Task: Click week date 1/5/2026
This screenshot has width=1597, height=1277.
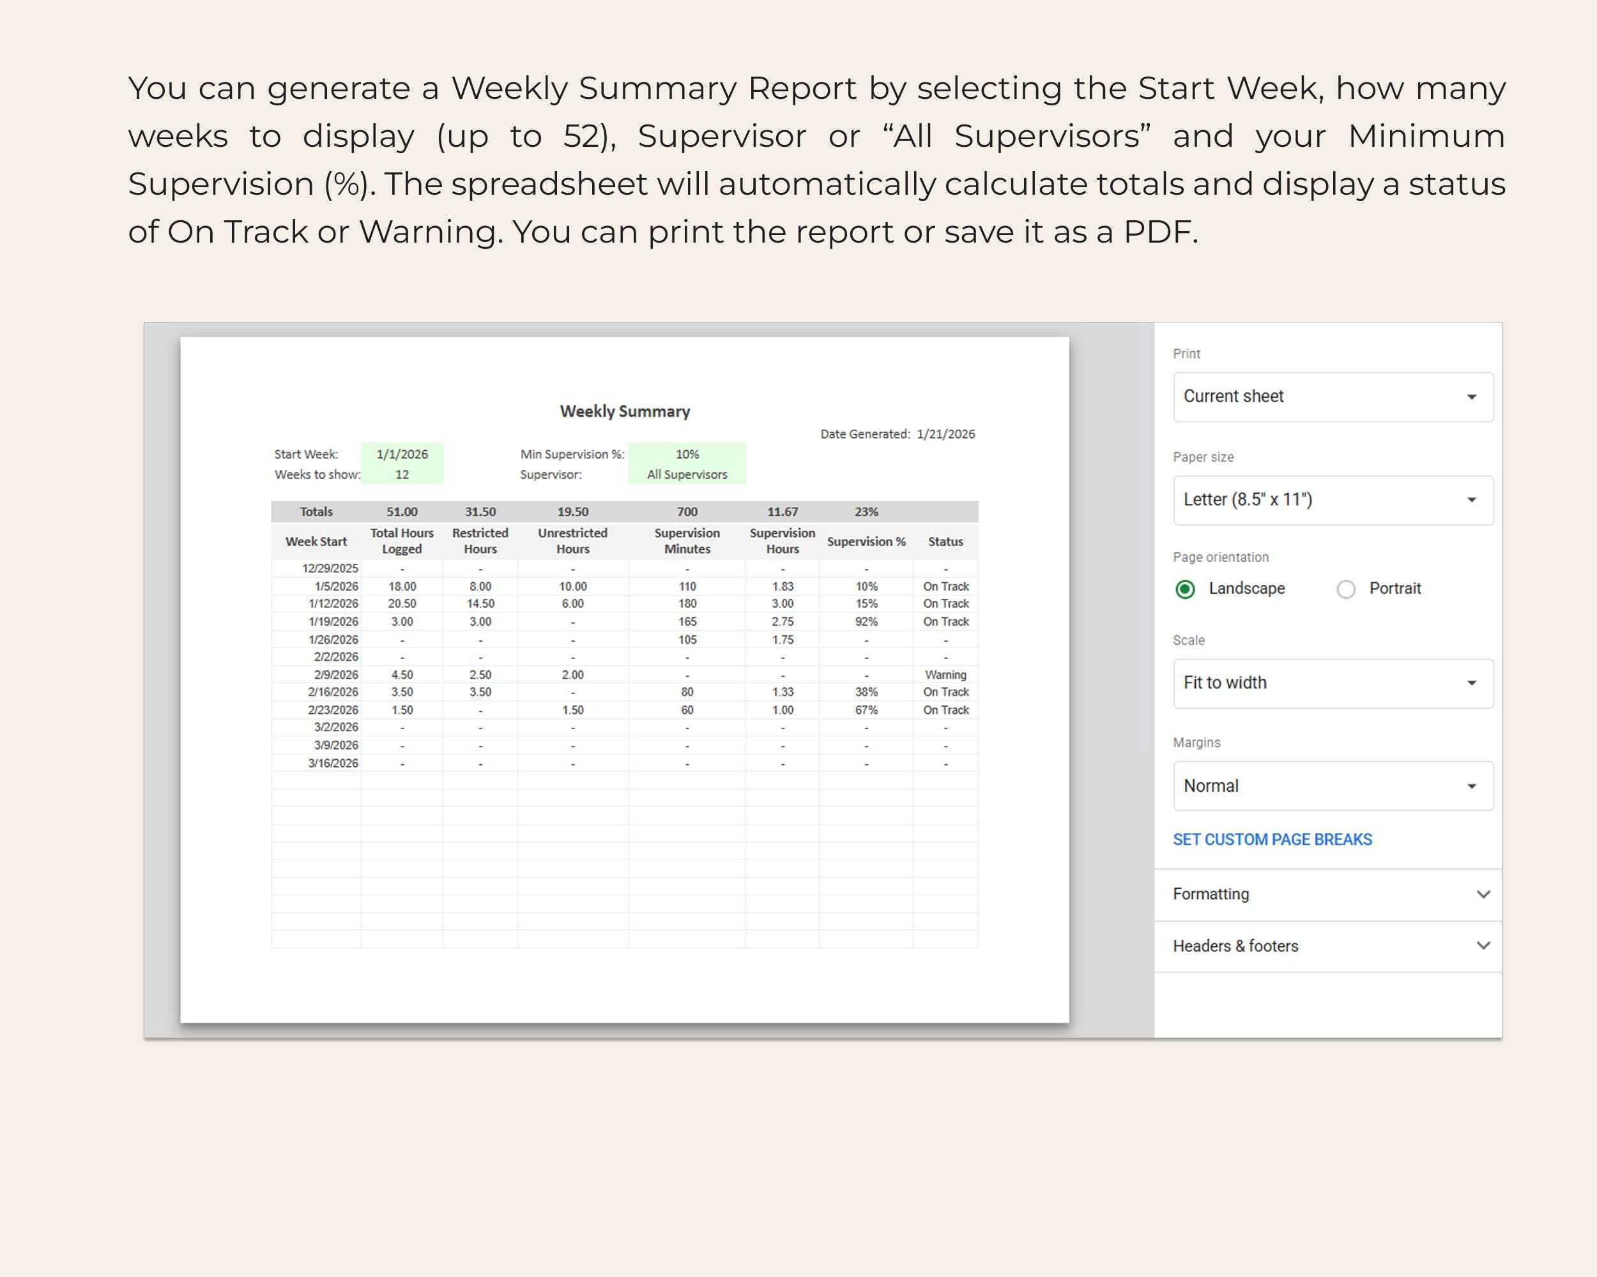Action: (336, 586)
